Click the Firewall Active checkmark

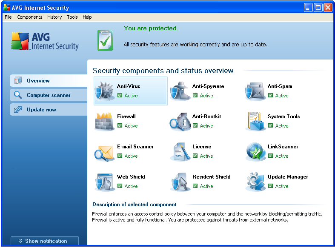pyautogui.click(x=120, y=125)
